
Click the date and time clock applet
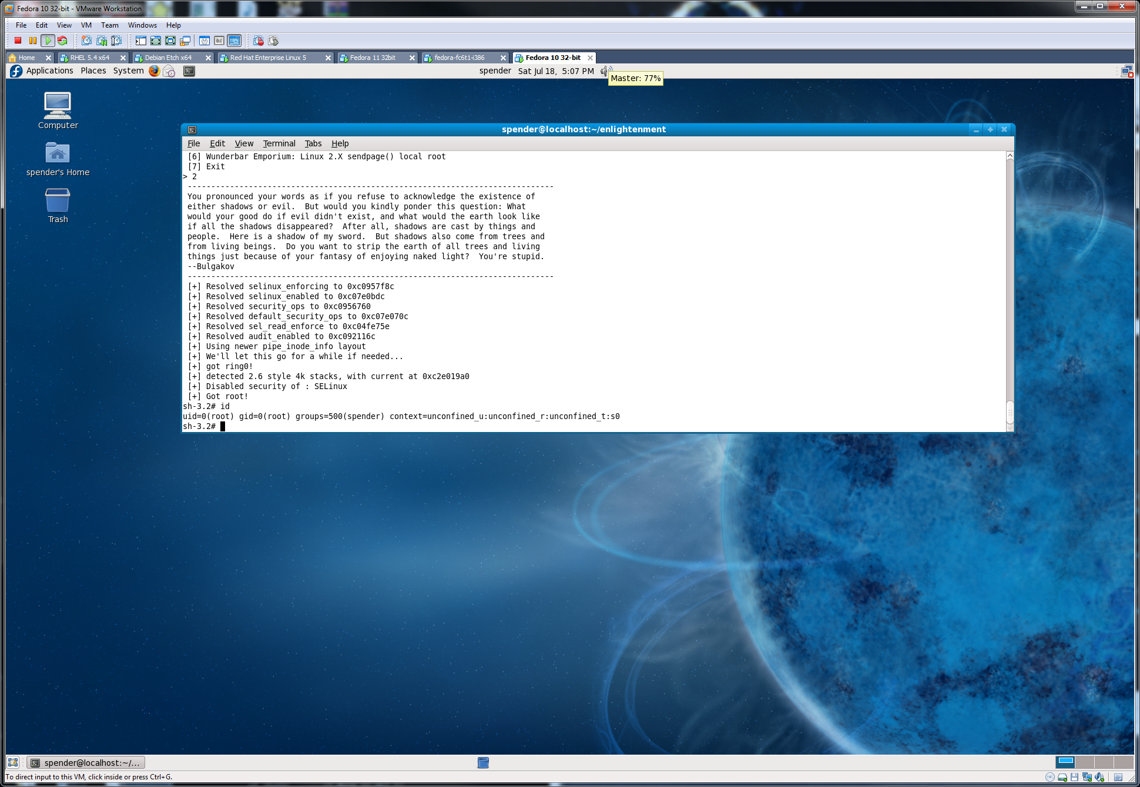tap(556, 71)
